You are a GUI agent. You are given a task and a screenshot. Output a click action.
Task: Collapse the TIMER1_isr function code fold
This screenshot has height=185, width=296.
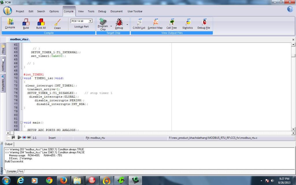point(21,78)
